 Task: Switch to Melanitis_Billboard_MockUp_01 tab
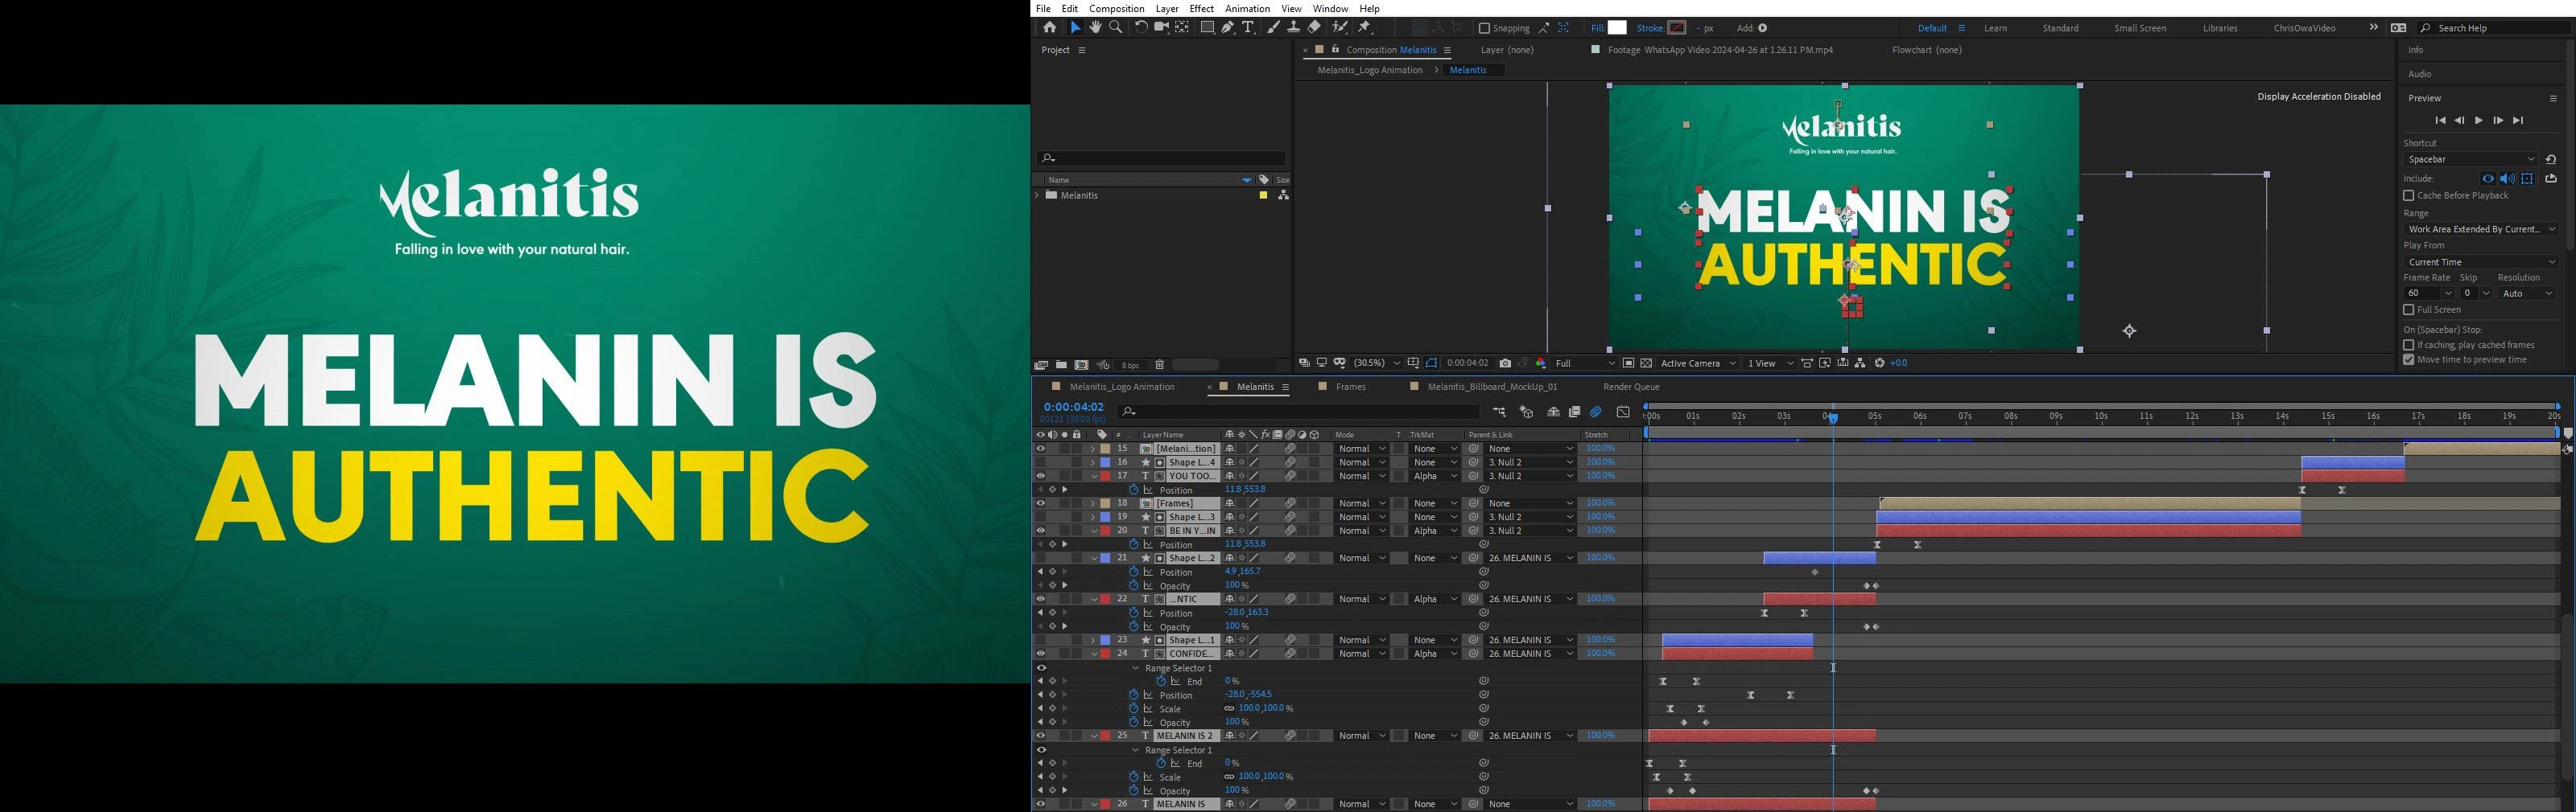[1492, 388]
